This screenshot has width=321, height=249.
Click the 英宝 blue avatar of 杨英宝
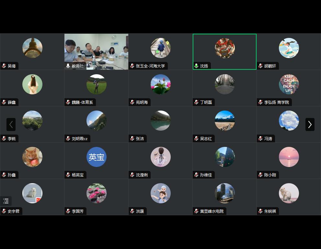[97, 157]
